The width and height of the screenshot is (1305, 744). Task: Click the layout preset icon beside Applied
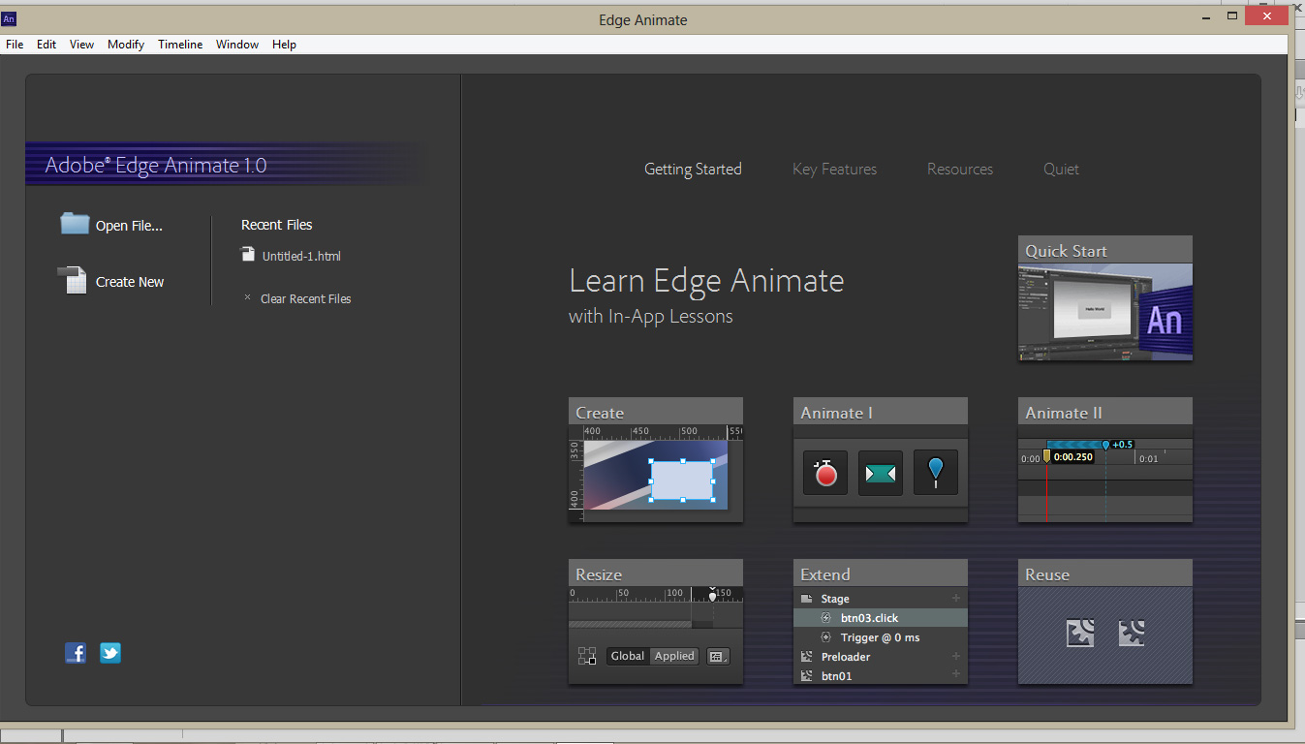tap(718, 657)
